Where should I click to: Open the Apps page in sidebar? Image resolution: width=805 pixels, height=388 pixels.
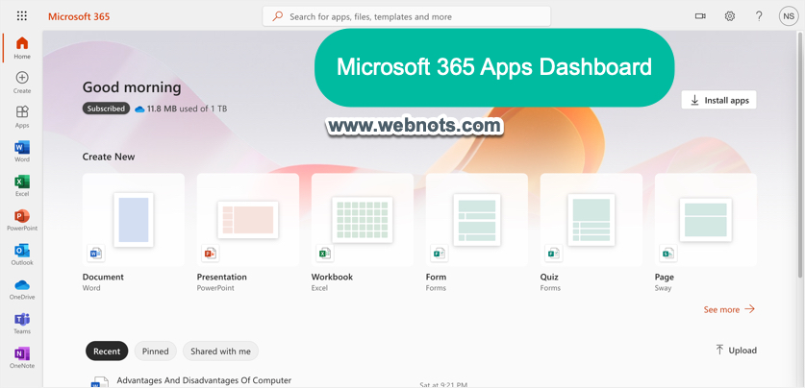click(x=22, y=116)
